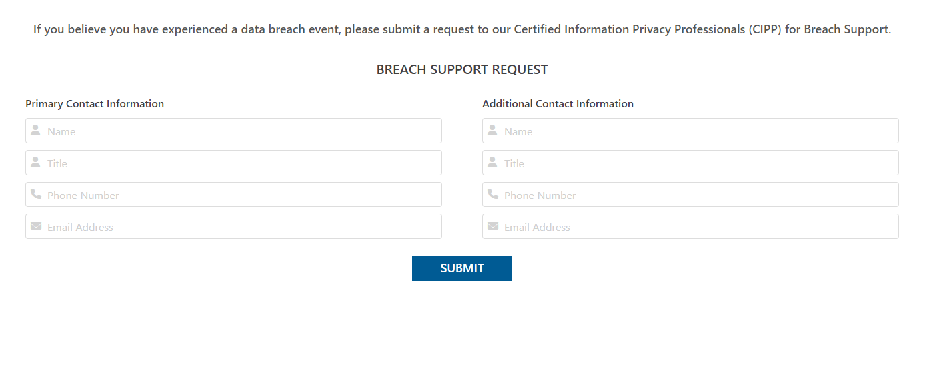
Task: Focus the primary Phone Number input
Action: point(233,195)
